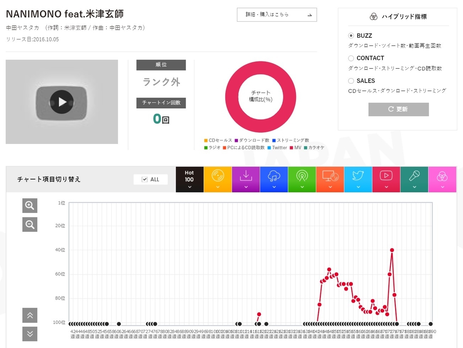This screenshot has width=463, height=348.
Task: Expand the red MV video tab
Action: pyautogui.click(x=386, y=179)
